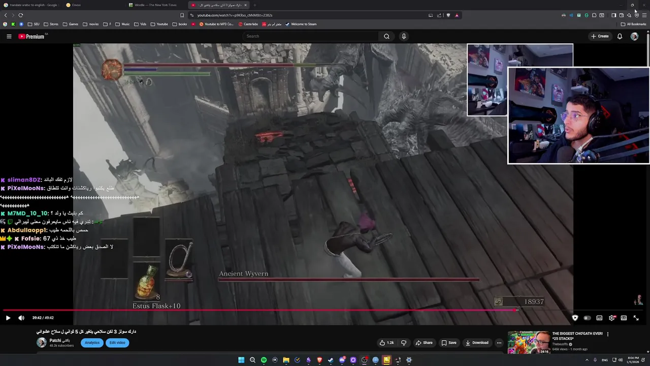Toggle the browser sidebar panel
Screen dimensions: 650x366
[x=614, y=15]
